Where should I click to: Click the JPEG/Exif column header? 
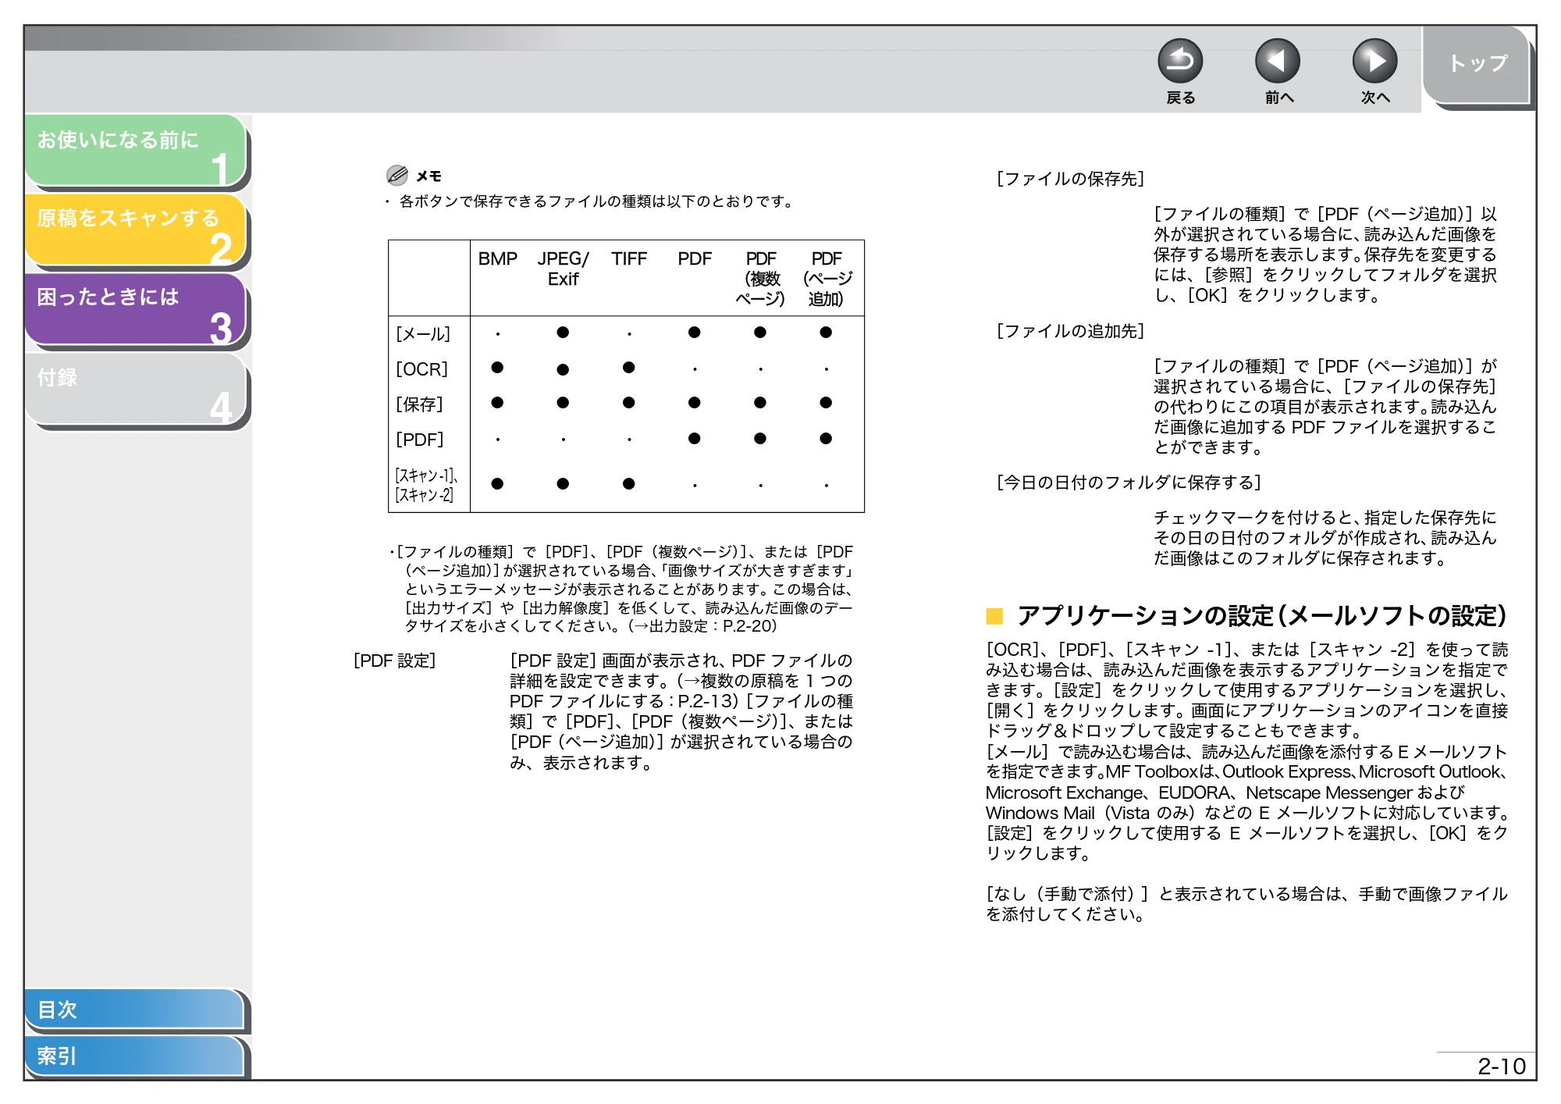(563, 269)
